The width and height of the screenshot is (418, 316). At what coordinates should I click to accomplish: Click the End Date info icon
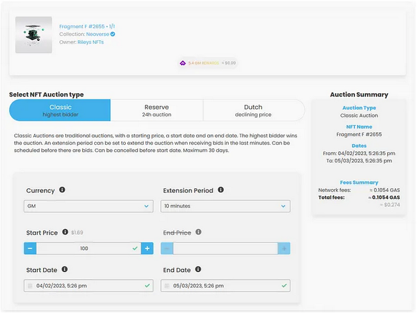(198, 269)
